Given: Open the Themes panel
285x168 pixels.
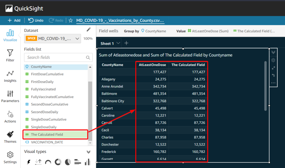Looking at the screenshot, I should click(10, 137).
